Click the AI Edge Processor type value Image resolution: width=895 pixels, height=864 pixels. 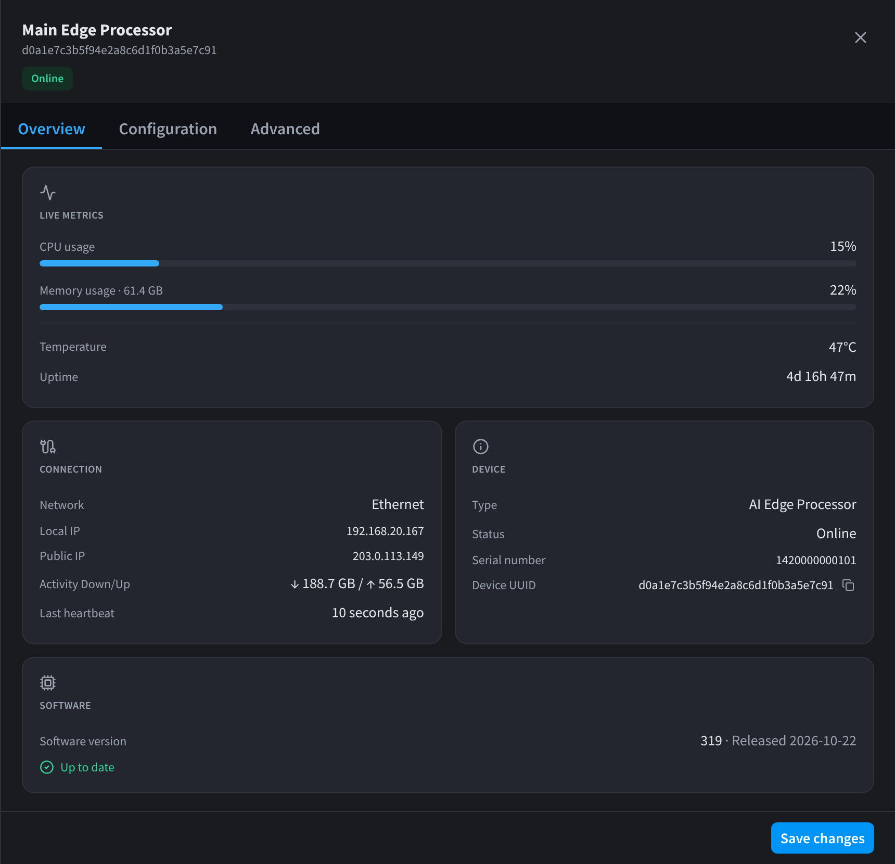click(x=802, y=504)
